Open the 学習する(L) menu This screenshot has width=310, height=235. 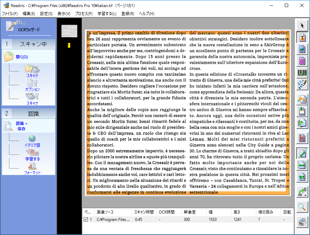point(107,14)
